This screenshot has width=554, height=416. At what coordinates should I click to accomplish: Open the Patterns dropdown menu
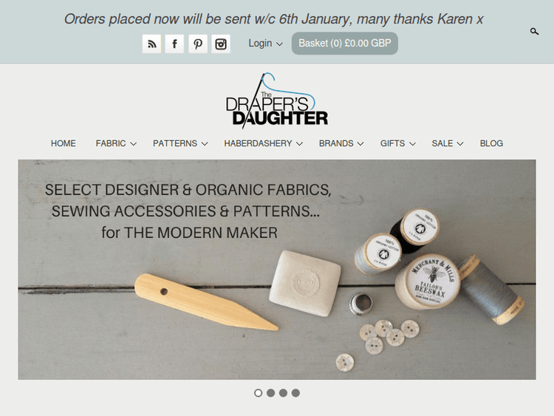180,143
